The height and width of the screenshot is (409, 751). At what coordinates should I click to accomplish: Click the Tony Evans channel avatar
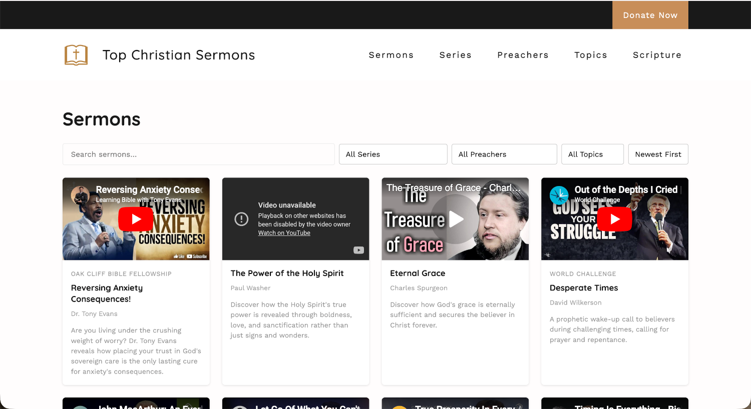[x=80, y=194]
